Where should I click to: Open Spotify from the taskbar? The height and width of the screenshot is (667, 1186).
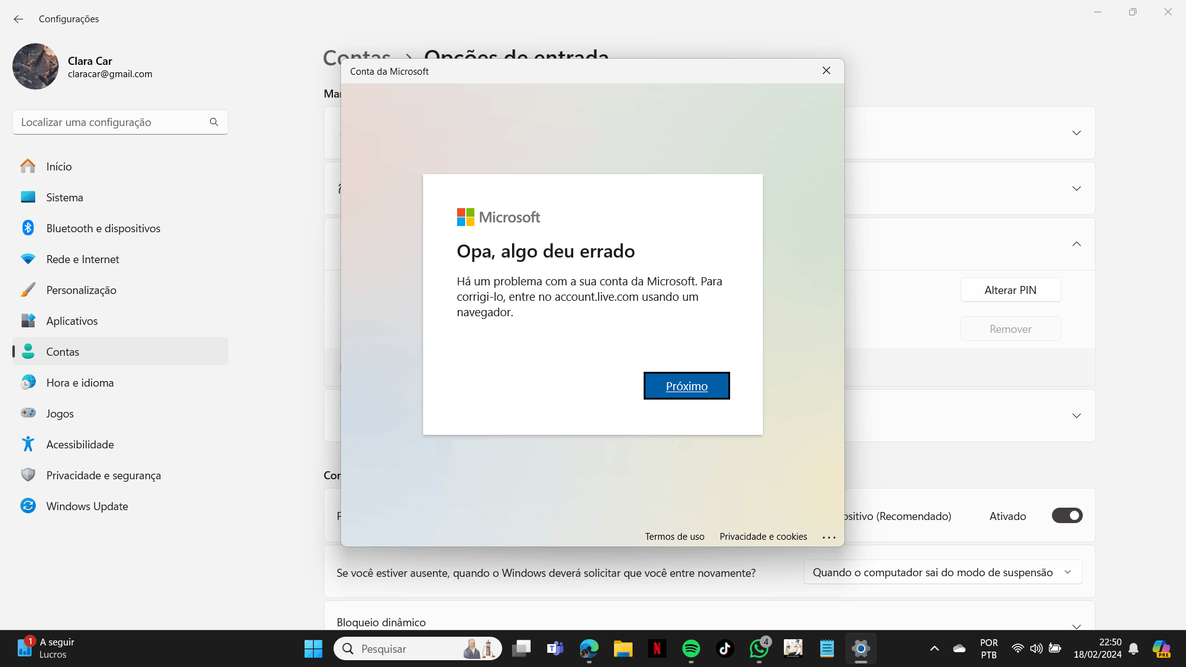coord(691,648)
